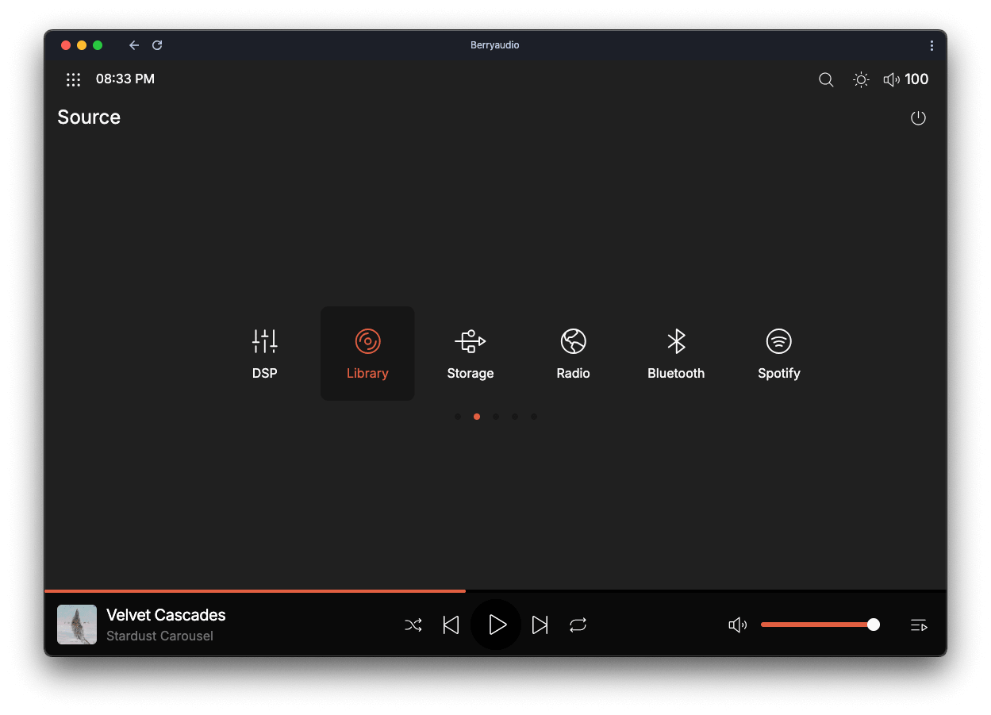Choose the Radio source
The width and height of the screenshot is (991, 715).
[573, 353]
